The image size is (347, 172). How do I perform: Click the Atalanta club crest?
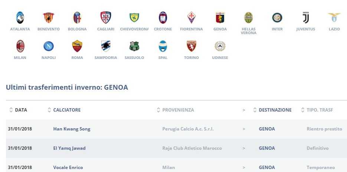point(20,17)
